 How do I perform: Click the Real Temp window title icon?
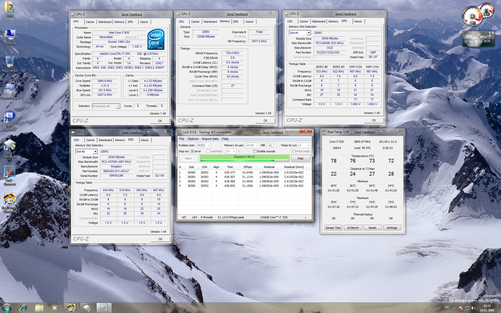(x=324, y=132)
